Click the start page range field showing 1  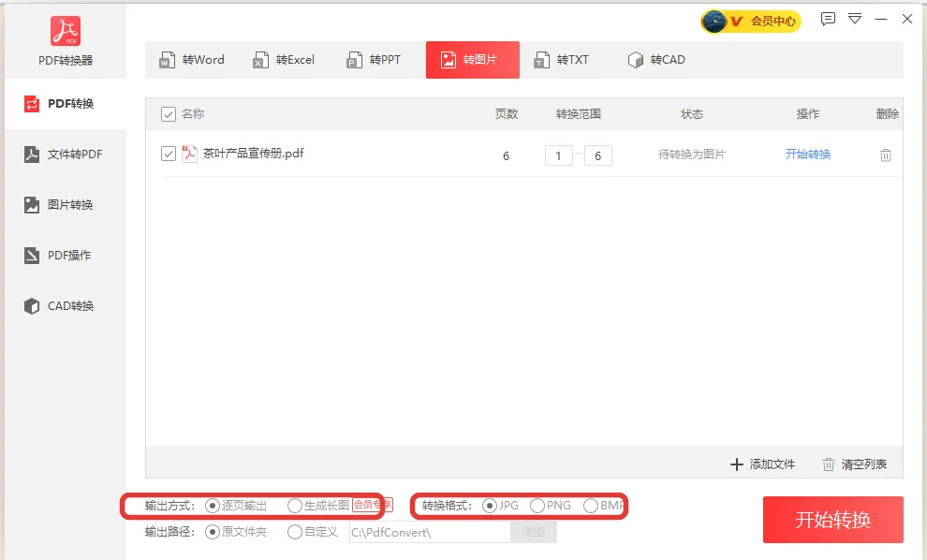(x=559, y=155)
